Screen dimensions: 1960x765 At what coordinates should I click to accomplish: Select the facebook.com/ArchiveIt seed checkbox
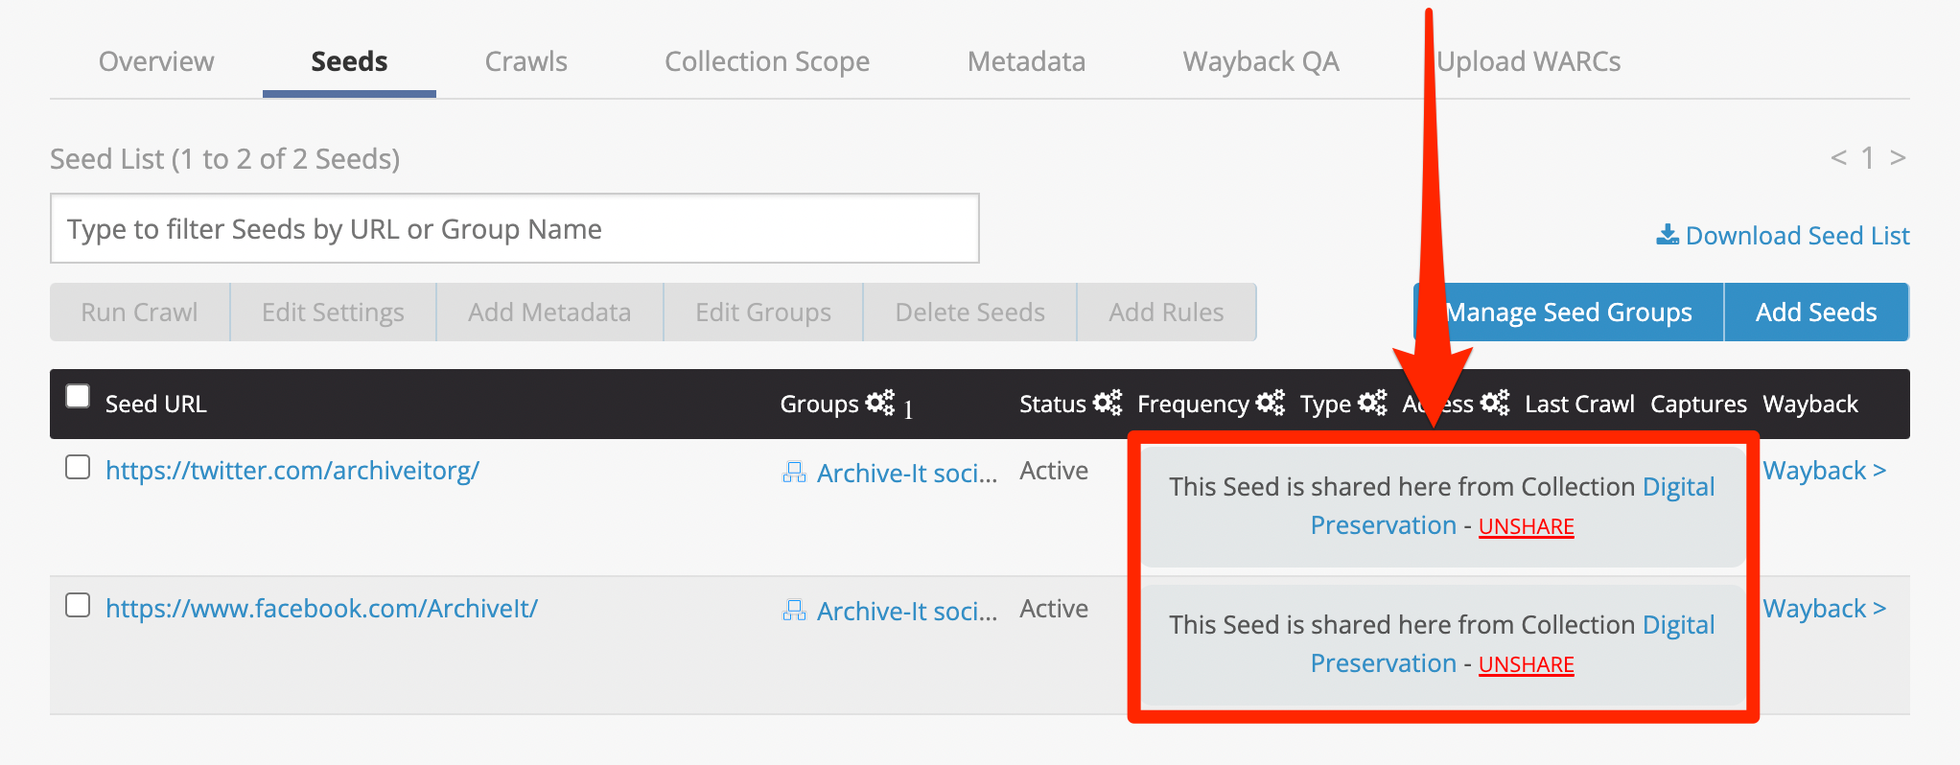pyautogui.click(x=78, y=606)
